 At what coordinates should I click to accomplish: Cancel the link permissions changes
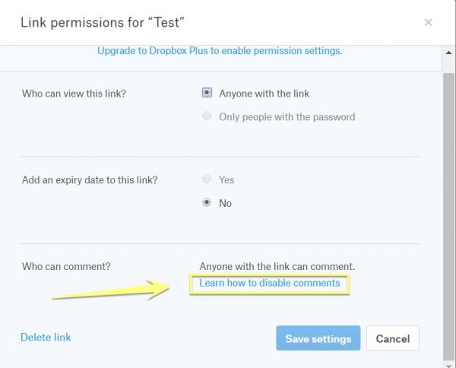tap(393, 338)
